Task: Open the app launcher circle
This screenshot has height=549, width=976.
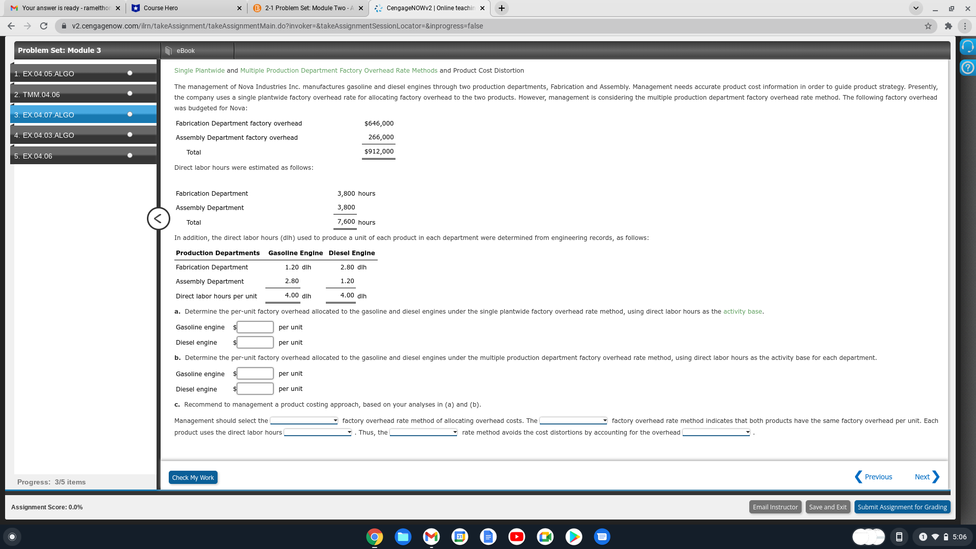Action: [x=12, y=537]
